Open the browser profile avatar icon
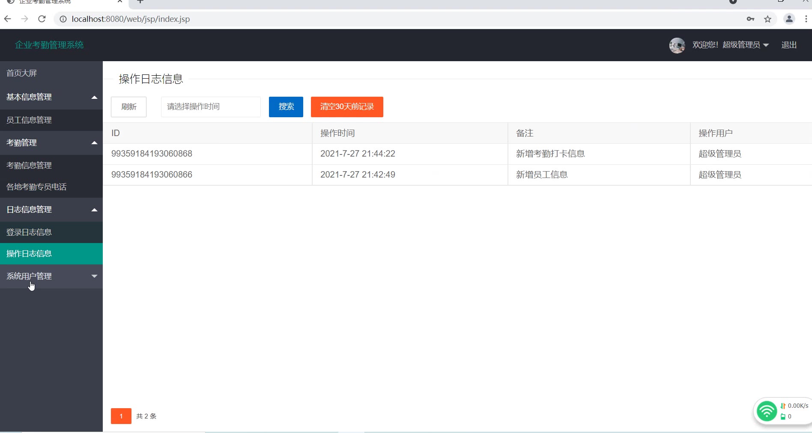Viewport: 812px width, 433px height. coord(789,19)
